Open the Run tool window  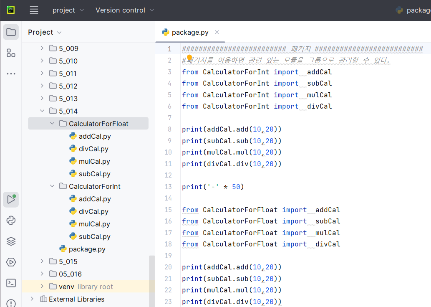(11, 199)
